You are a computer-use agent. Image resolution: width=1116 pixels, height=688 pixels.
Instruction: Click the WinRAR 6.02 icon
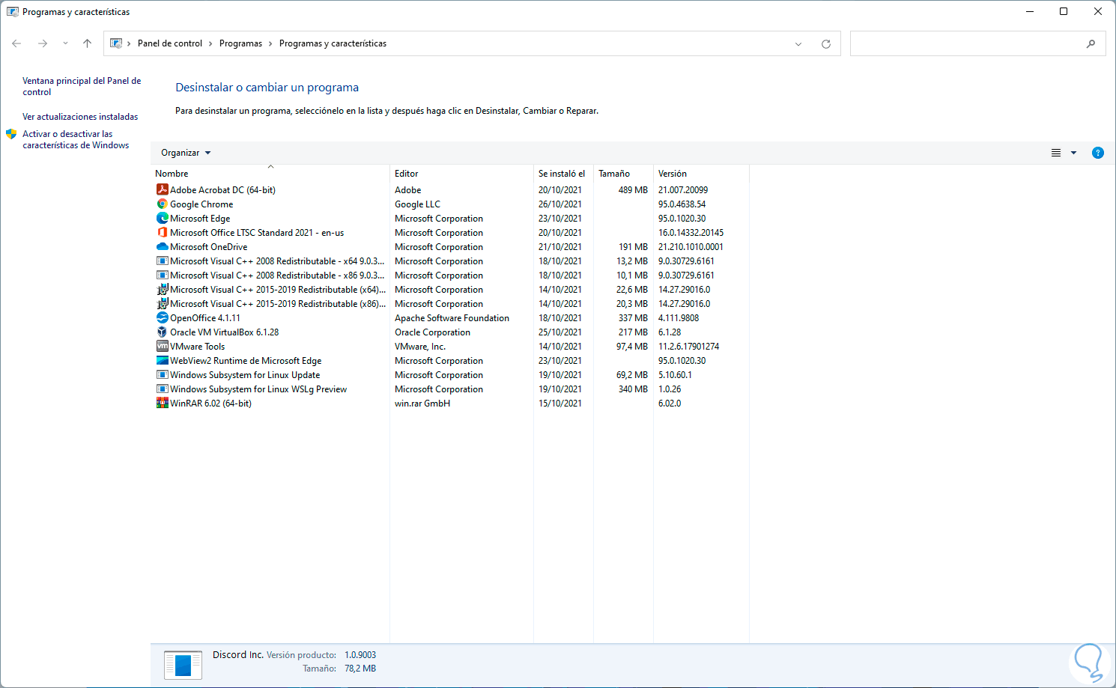tap(162, 403)
